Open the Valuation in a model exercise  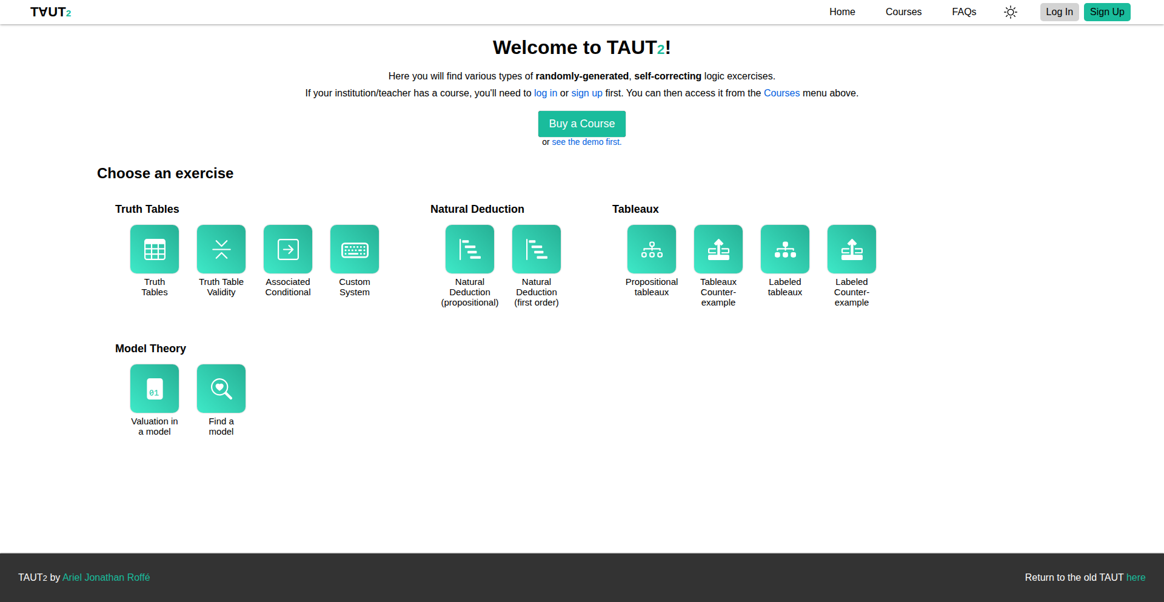[x=154, y=389]
